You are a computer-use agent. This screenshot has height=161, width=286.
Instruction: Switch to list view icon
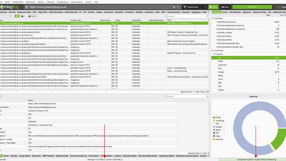(16, 16)
